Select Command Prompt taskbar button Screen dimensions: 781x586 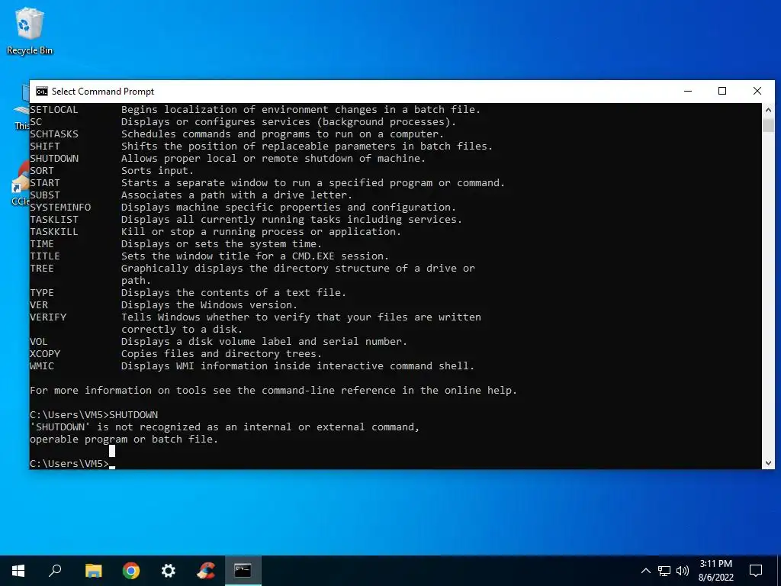point(243,571)
